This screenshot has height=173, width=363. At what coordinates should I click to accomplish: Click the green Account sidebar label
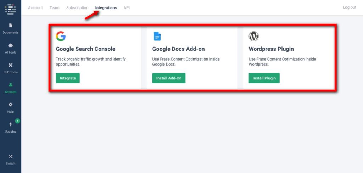point(11,92)
